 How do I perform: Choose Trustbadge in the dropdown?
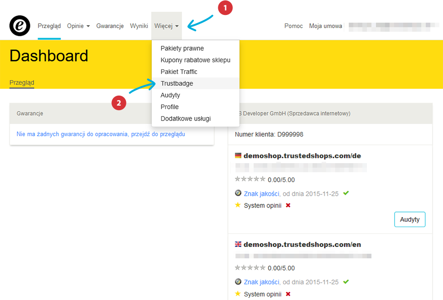tap(196, 83)
